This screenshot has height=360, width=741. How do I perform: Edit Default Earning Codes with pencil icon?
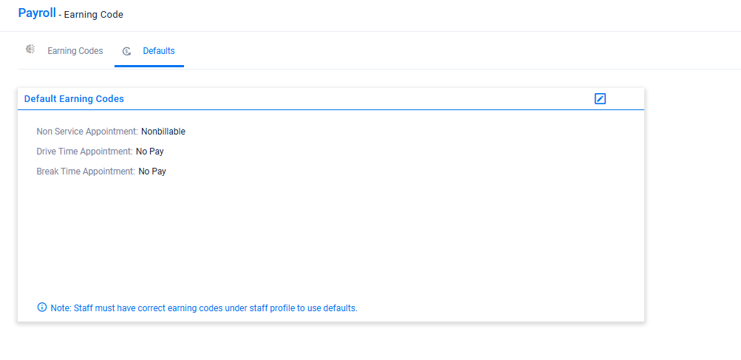pos(600,98)
